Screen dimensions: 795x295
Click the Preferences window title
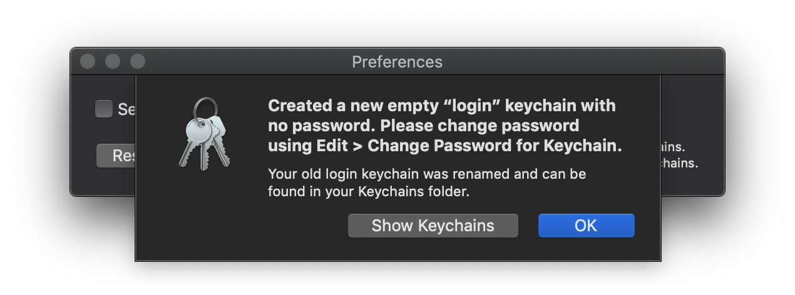coord(397,62)
